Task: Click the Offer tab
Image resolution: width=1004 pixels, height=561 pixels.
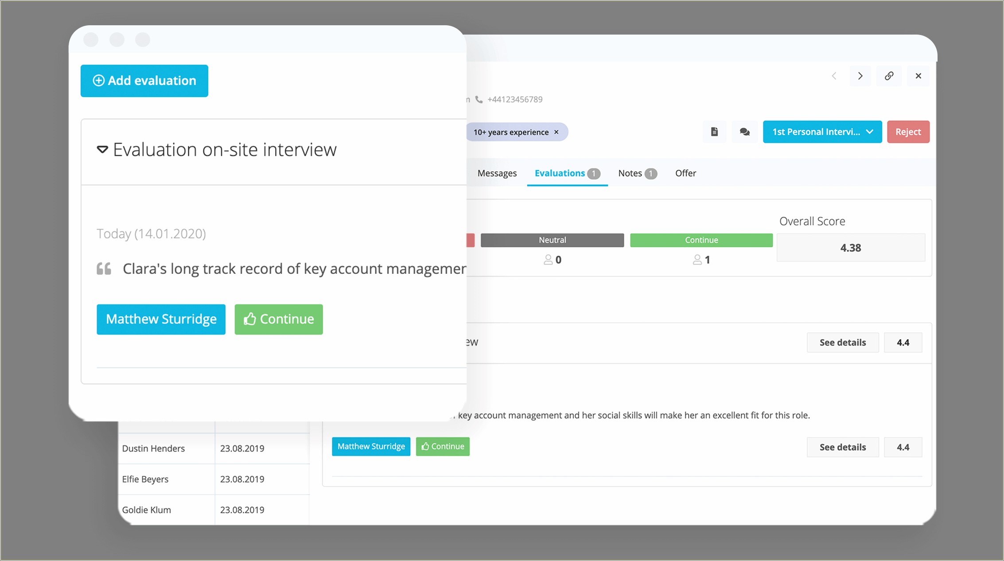Action: (x=685, y=172)
